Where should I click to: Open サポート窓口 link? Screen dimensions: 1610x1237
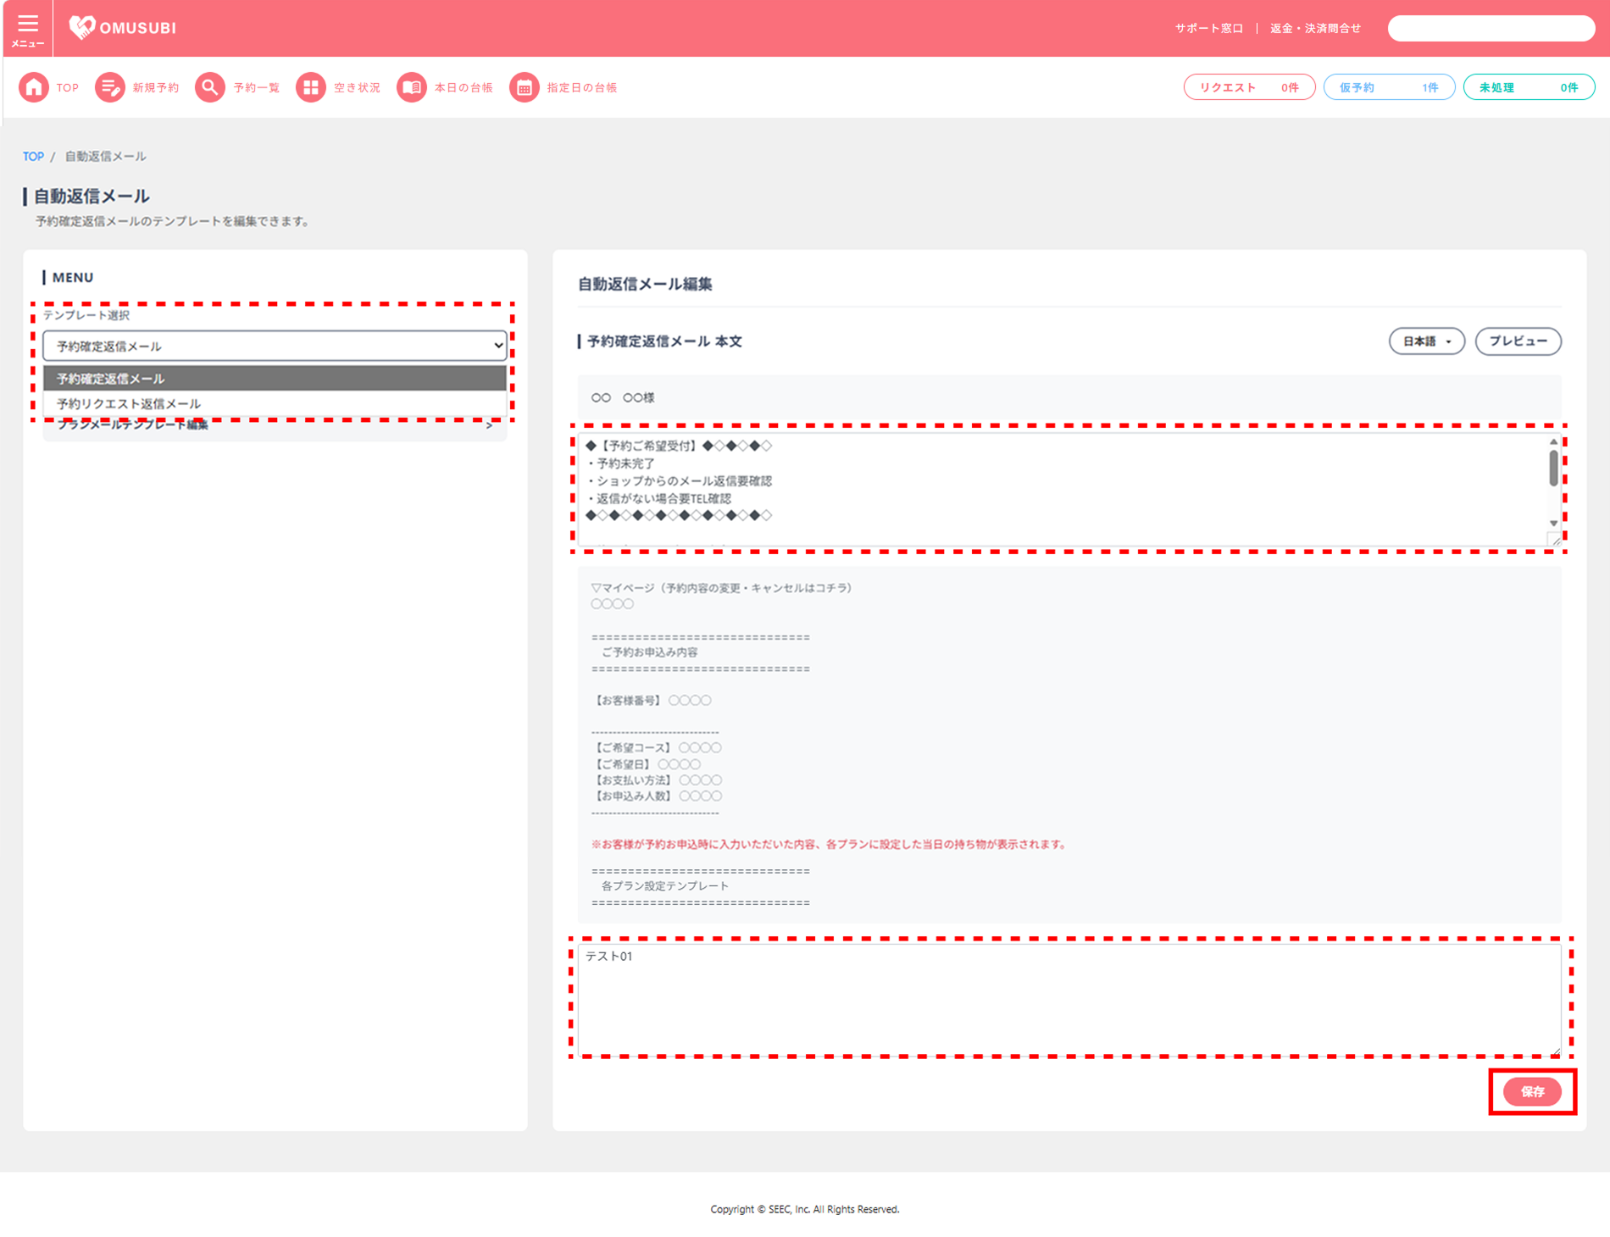click(1208, 28)
